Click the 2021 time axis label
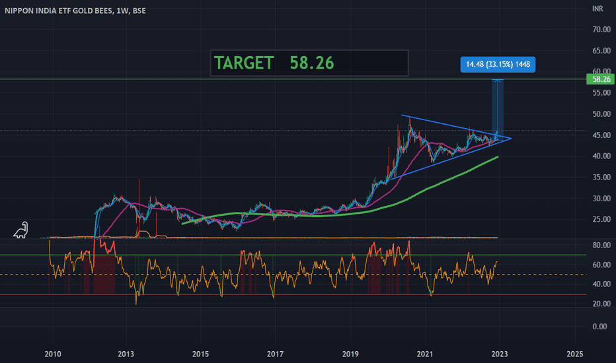The width and height of the screenshot is (616, 363). point(425,354)
